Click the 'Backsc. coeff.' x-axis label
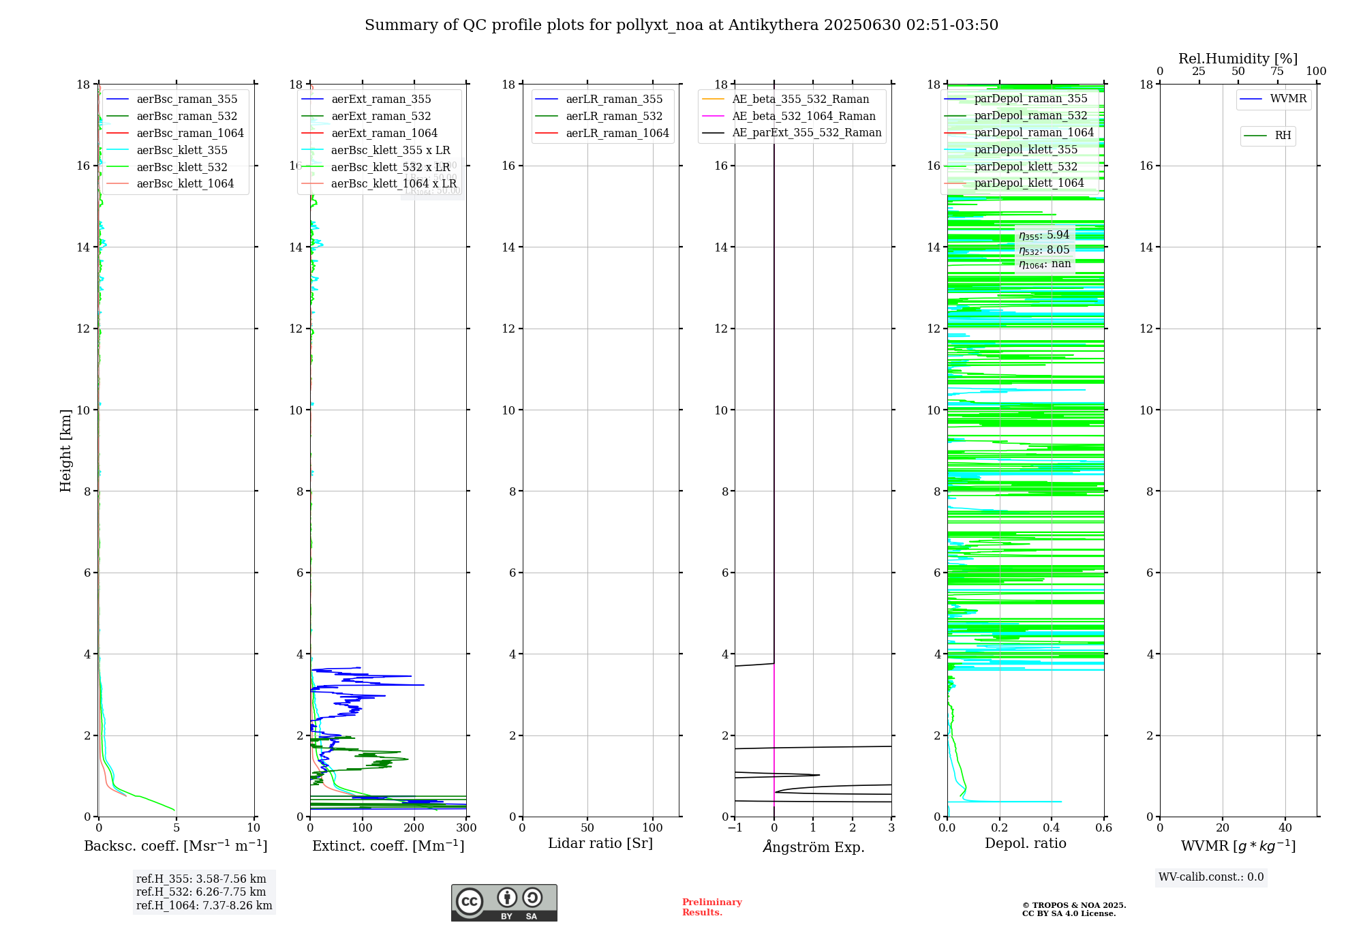The image size is (1363, 927). [x=176, y=846]
